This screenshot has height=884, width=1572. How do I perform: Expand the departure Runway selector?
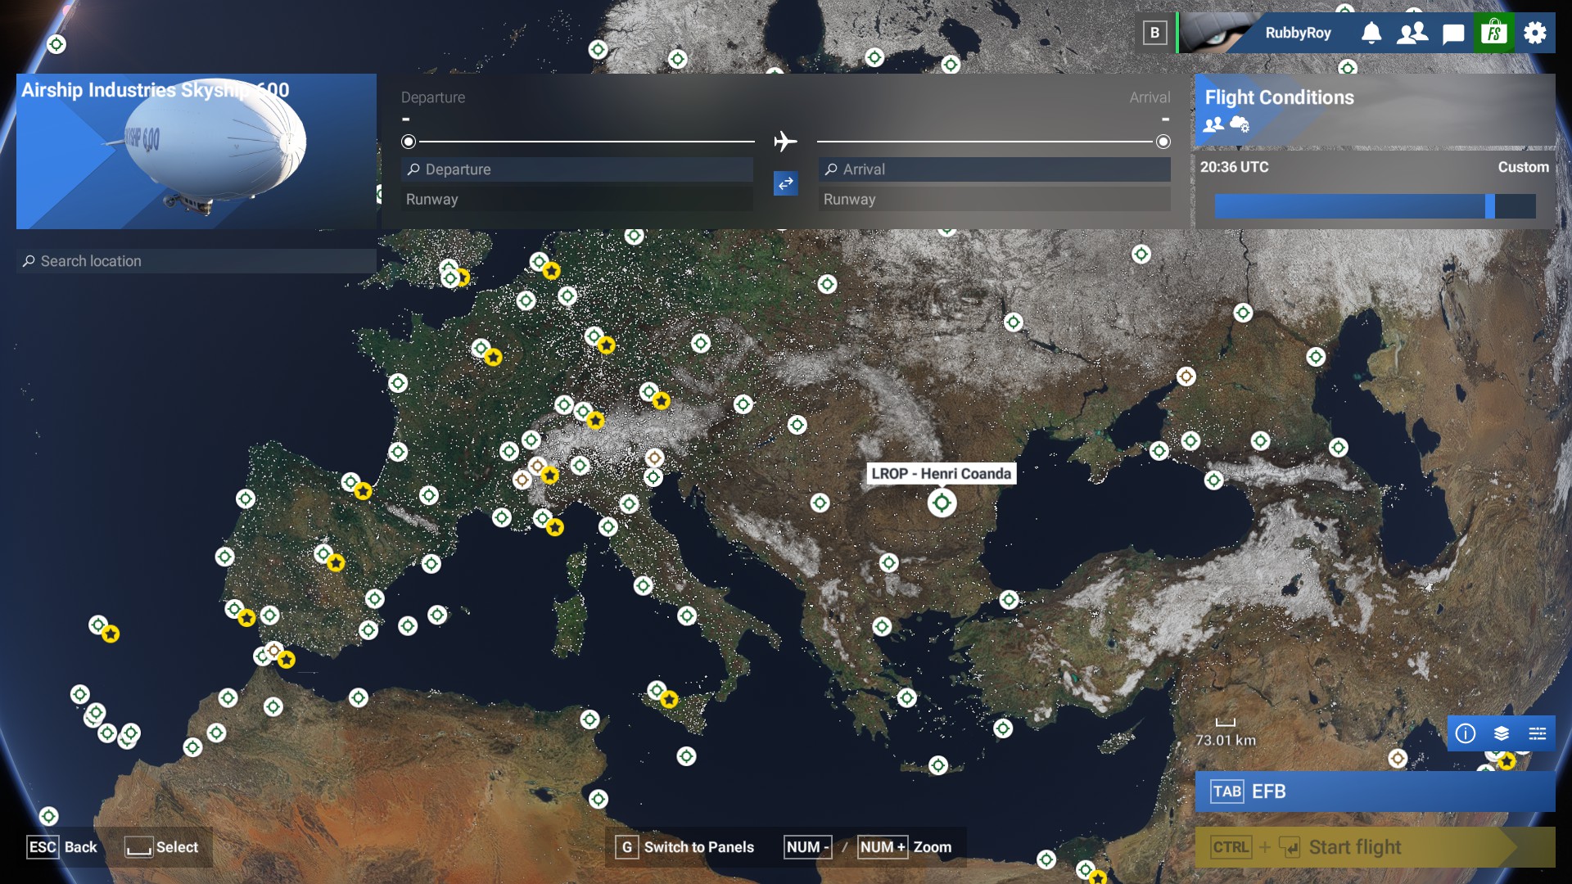[577, 199]
